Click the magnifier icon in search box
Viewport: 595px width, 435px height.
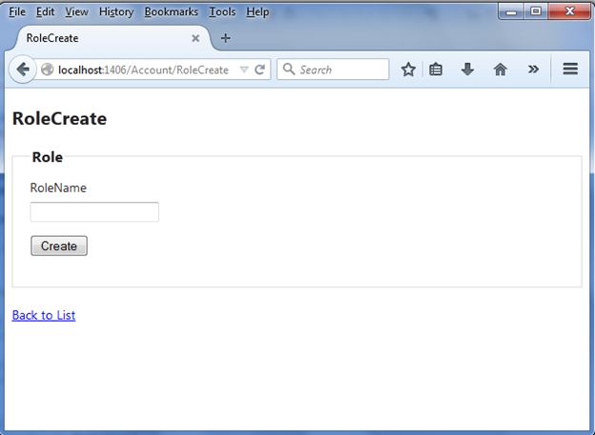pos(289,69)
